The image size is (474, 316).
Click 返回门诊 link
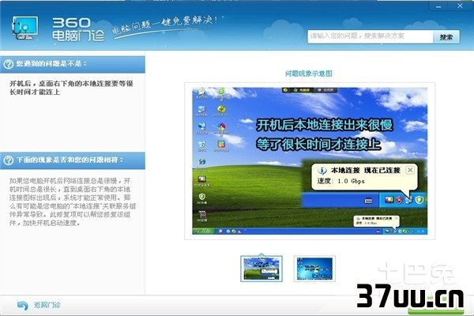click(x=47, y=305)
